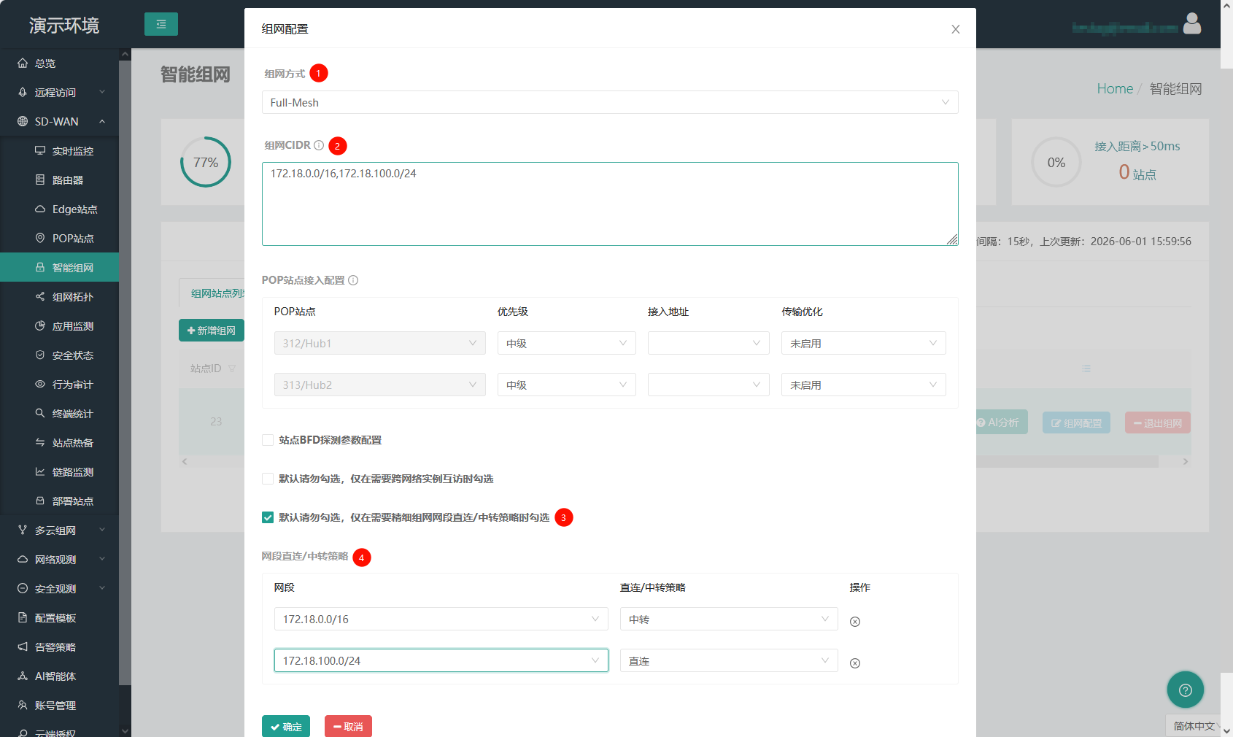The height and width of the screenshot is (737, 1233).
Task: Open Edge站点 in the sidebar
Action: [59, 209]
